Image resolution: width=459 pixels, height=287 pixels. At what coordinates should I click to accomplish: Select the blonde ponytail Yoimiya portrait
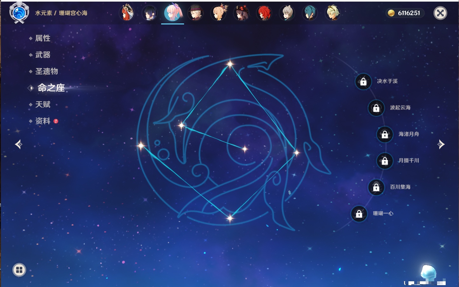(219, 13)
